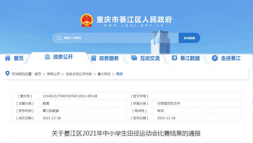Click the 政务公开 breadcrumb link
The height and width of the screenshot is (143, 253).
tap(53, 74)
